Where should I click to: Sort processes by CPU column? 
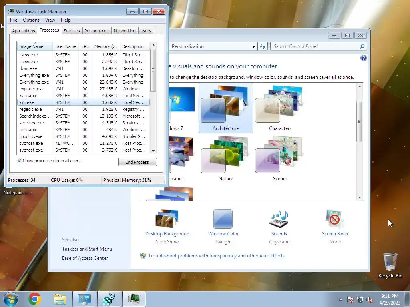click(x=85, y=46)
